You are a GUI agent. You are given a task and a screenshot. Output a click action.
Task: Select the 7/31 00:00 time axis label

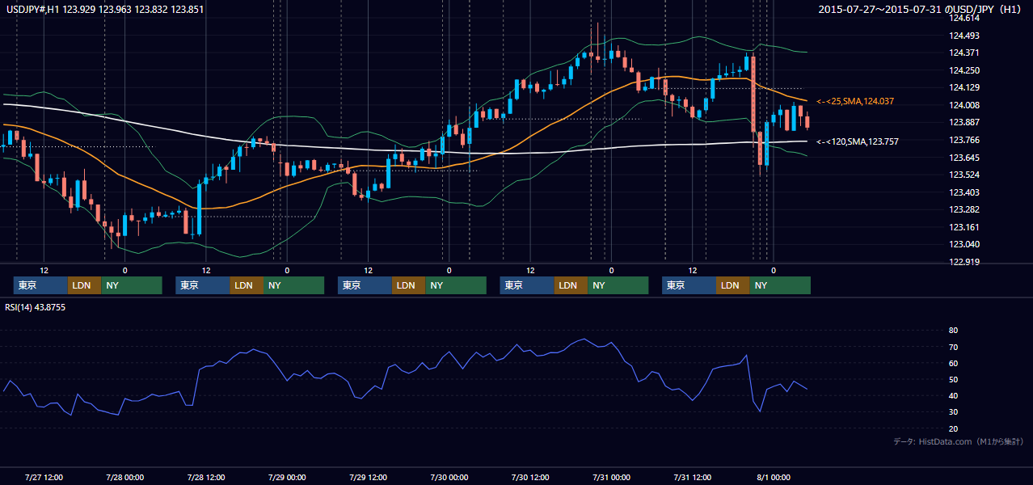click(x=611, y=477)
